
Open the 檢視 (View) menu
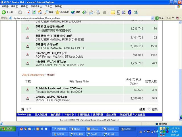pos(24,6)
